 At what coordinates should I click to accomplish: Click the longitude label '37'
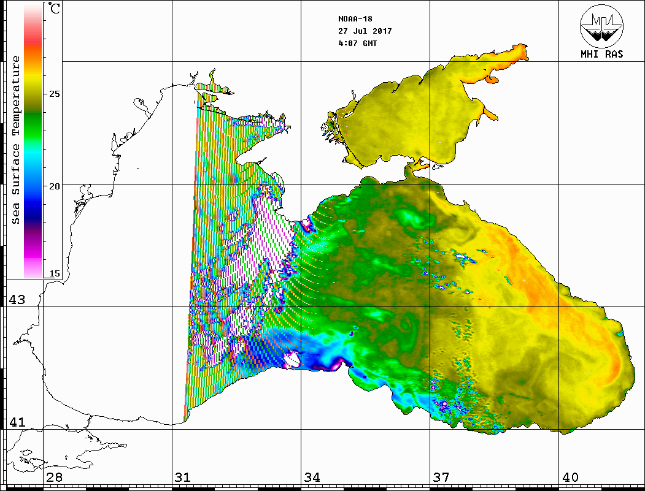coord(441,478)
